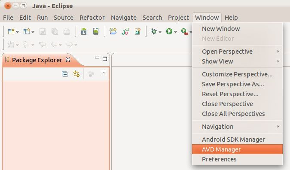Open the Navigate menu
Image resolution: width=290 pixels, height=170 pixels.
click(x=124, y=18)
